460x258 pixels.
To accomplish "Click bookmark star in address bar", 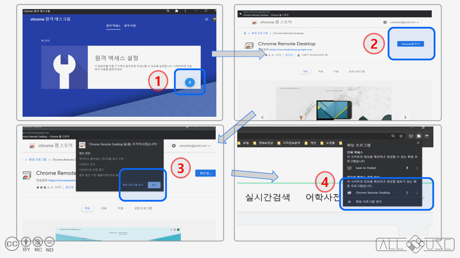I will (401, 136).
